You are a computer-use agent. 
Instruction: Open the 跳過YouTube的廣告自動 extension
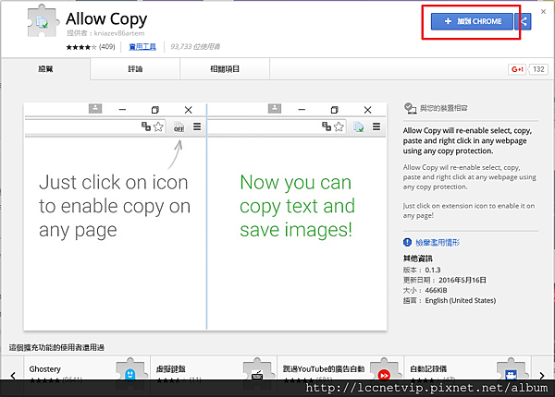[x=321, y=367]
